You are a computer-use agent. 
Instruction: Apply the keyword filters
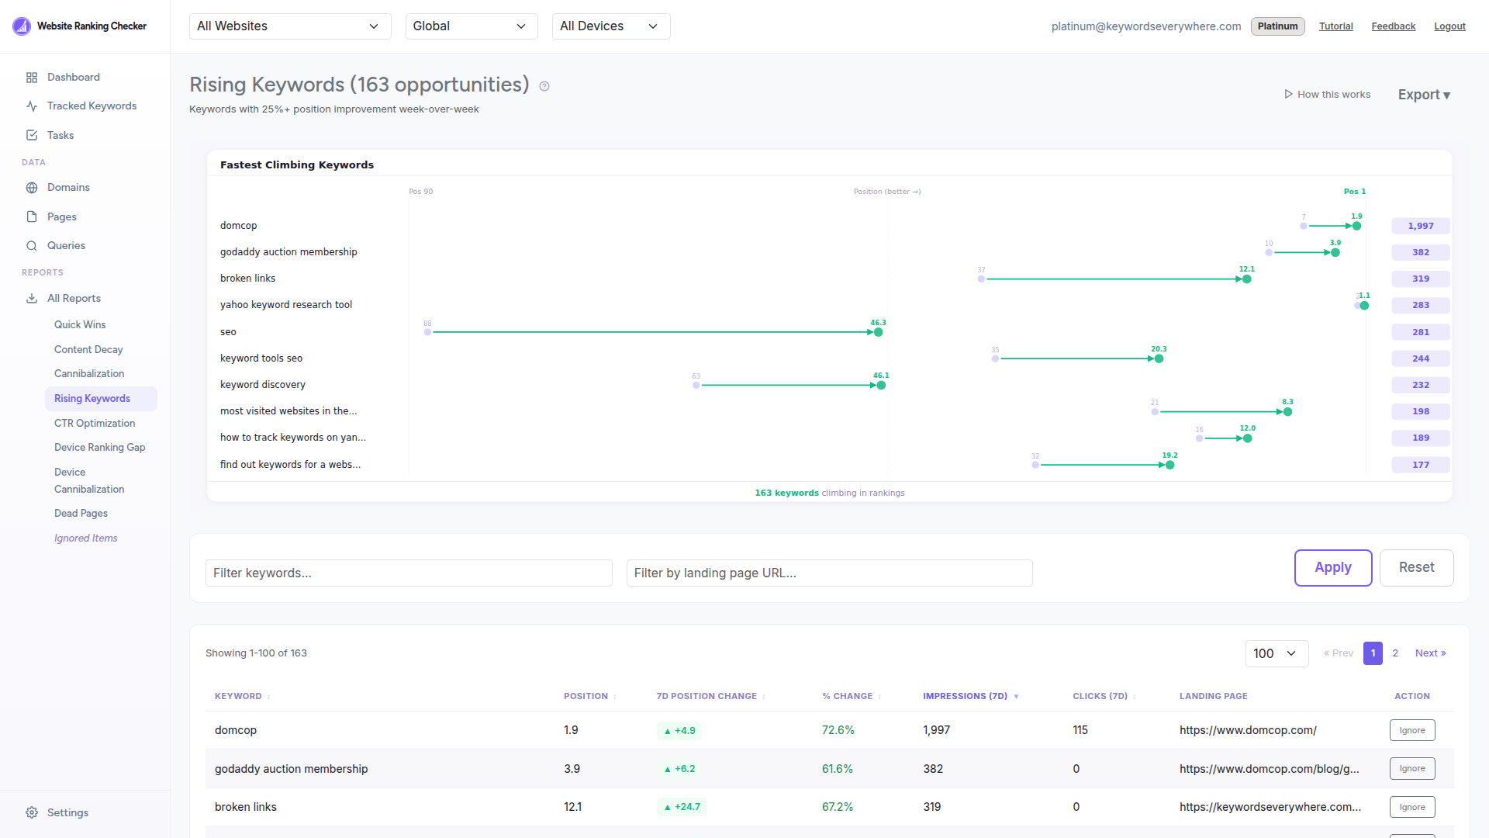click(1332, 567)
